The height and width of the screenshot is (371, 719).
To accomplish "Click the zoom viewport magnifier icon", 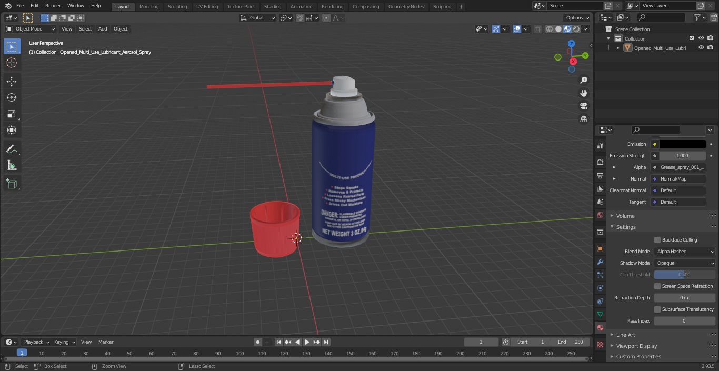I will coord(583,80).
